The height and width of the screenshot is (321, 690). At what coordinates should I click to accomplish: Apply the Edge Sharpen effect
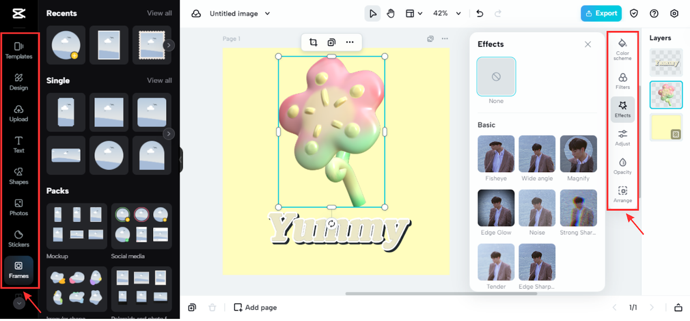(537, 262)
